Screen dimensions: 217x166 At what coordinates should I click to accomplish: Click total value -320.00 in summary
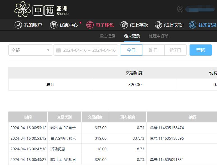click(134, 84)
